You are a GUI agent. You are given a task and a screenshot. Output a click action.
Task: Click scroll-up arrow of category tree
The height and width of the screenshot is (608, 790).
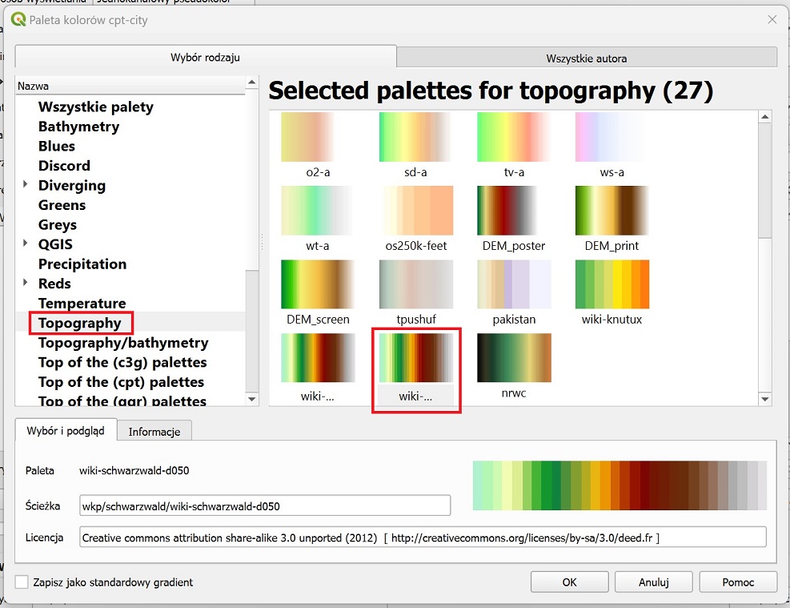click(252, 83)
